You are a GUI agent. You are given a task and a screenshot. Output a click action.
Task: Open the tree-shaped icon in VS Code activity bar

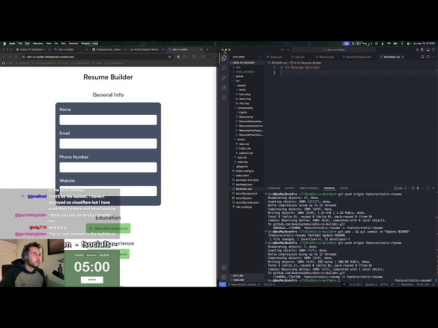[x=224, y=97]
